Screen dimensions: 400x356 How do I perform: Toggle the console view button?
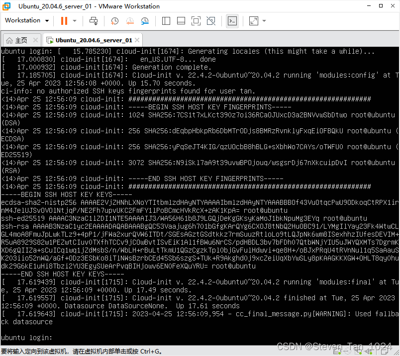[232, 21]
